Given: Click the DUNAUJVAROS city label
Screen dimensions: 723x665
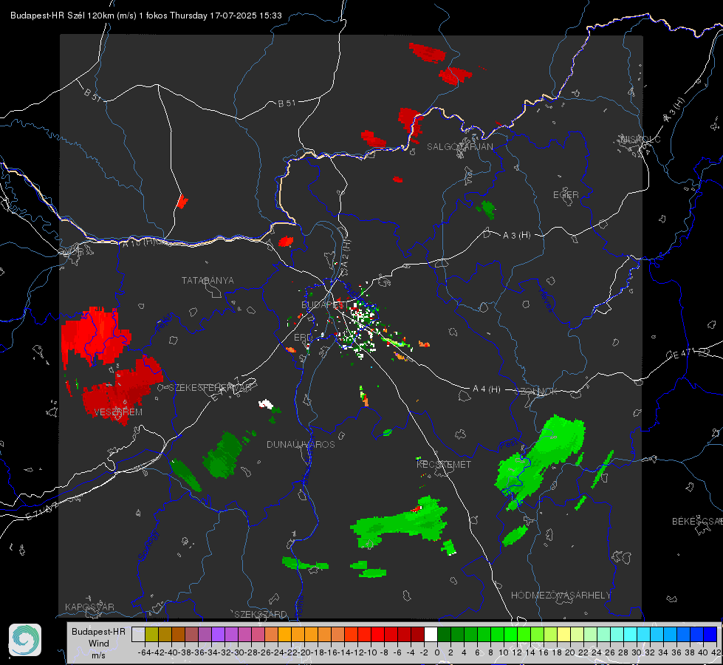Looking at the screenshot, I should tap(301, 444).
